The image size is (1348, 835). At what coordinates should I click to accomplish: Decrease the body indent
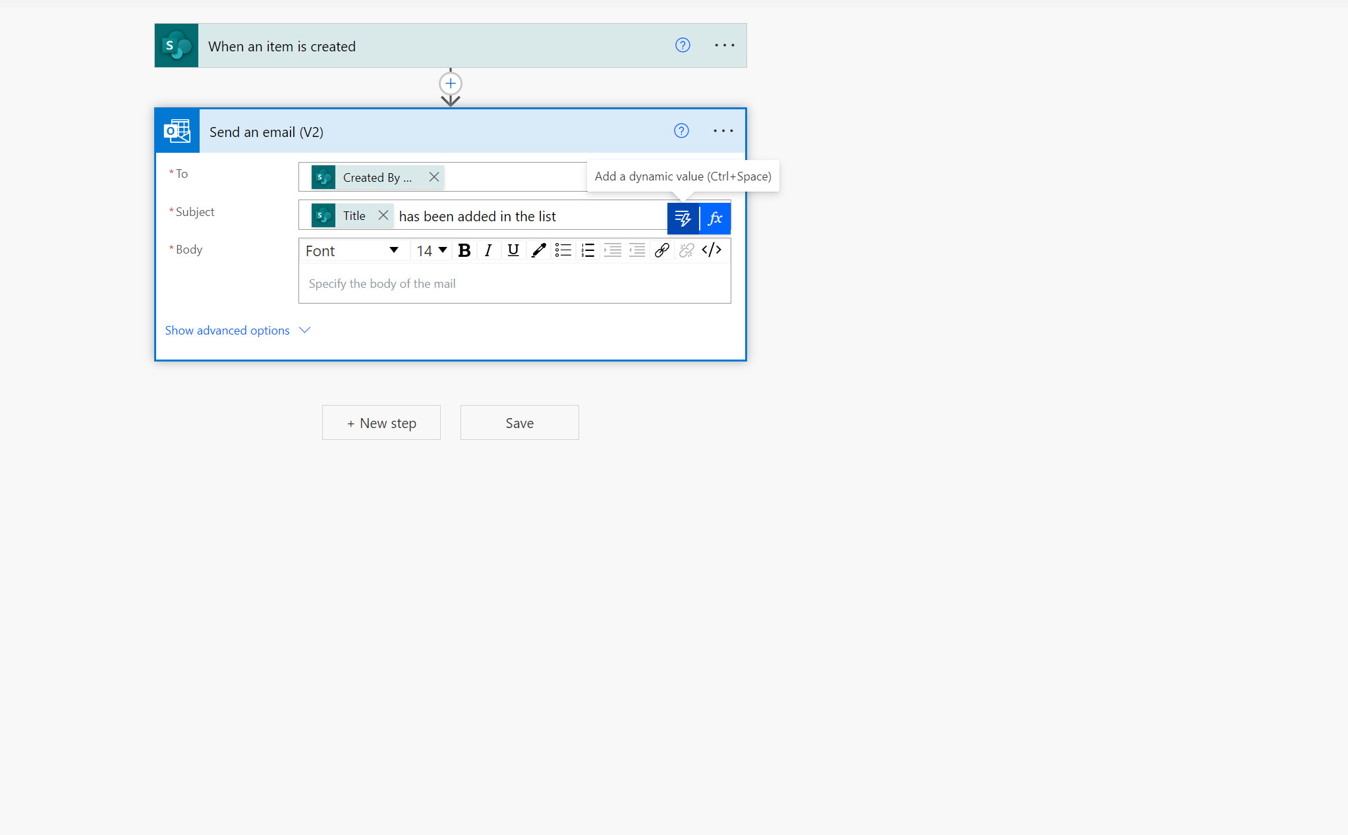[637, 251]
